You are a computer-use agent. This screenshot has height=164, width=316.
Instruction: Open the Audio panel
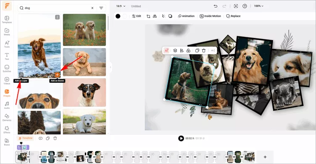[7, 105]
